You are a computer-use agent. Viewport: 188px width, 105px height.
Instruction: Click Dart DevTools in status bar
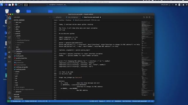coord(127,101)
